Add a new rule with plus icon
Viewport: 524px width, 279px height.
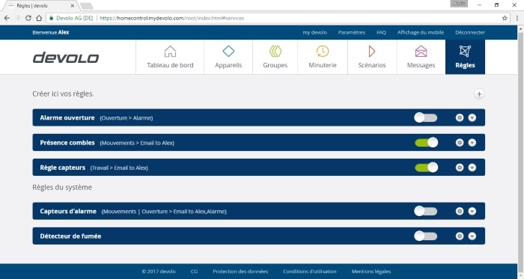click(x=479, y=93)
